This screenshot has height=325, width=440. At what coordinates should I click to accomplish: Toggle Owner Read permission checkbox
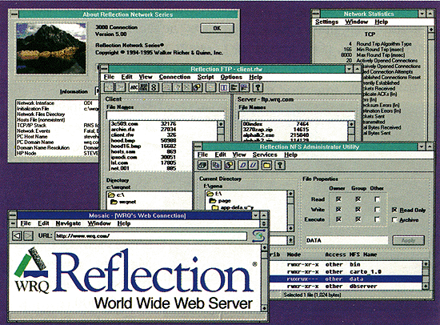(338, 199)
